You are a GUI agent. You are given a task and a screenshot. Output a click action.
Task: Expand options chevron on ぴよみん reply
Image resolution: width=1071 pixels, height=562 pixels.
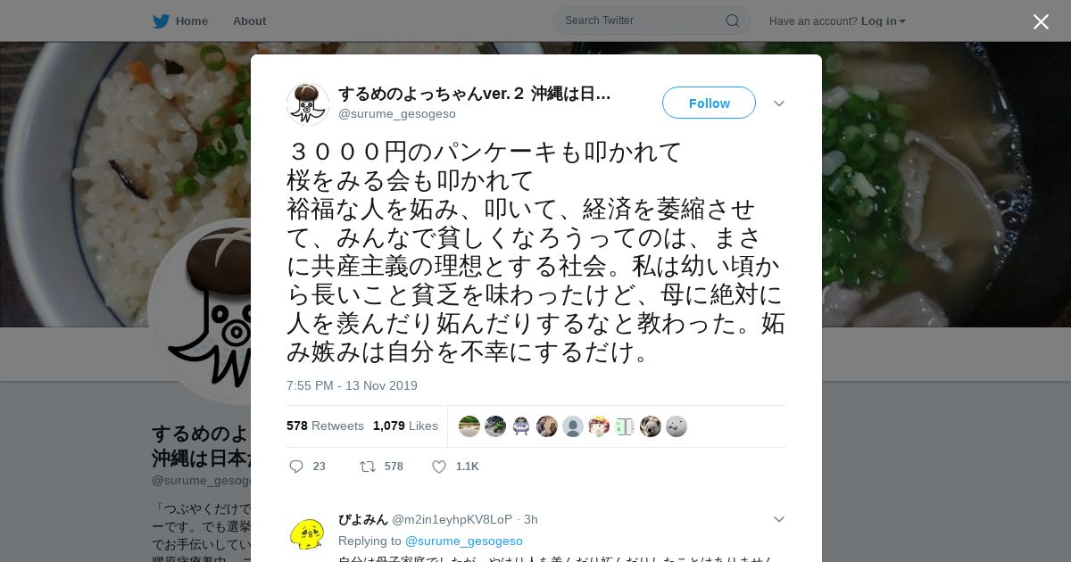(x=779, y=519)
